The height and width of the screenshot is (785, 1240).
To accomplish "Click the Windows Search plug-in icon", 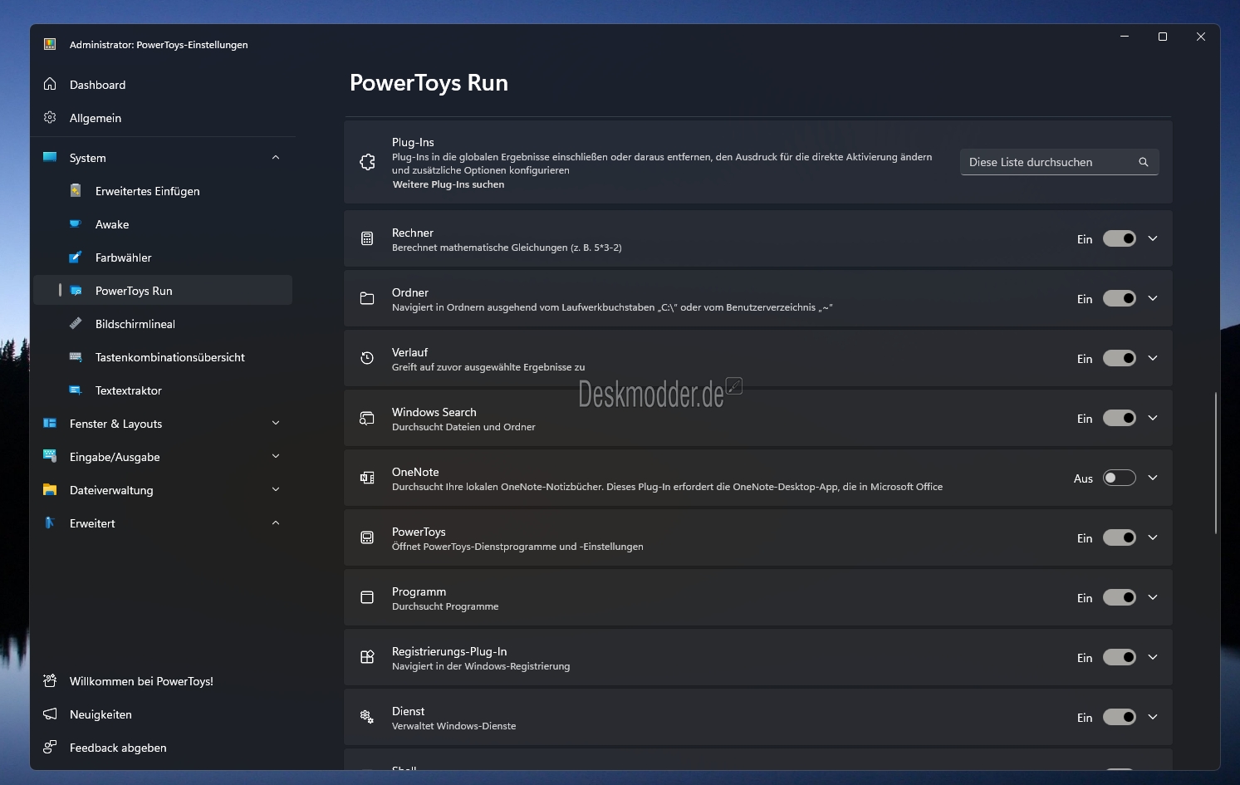I will pyautogui.click(x=367, y=418).
